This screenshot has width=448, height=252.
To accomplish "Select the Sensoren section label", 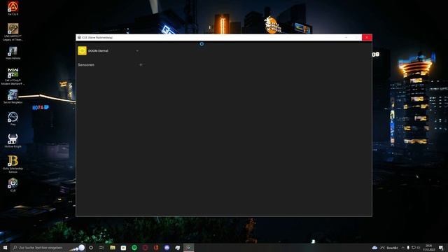I will coord(86,65).
